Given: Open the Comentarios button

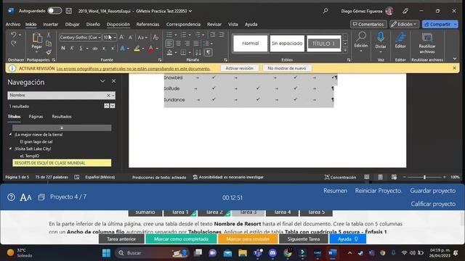Looking at the screenshot, I should click(x=368, y=24).
